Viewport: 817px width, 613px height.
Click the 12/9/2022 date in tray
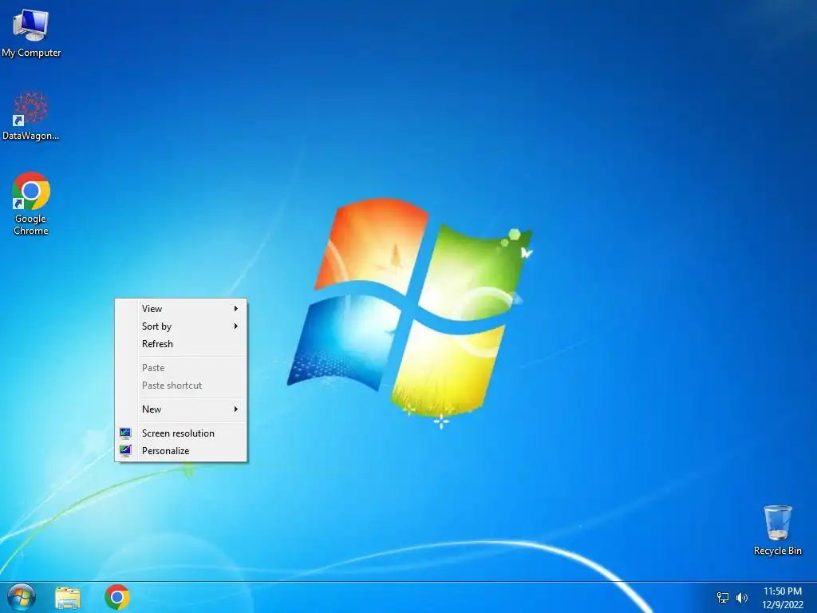tap(783, 605)
